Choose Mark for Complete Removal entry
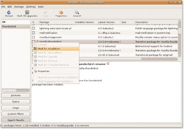Screen dimensions: 184x129 coord(56,65)
